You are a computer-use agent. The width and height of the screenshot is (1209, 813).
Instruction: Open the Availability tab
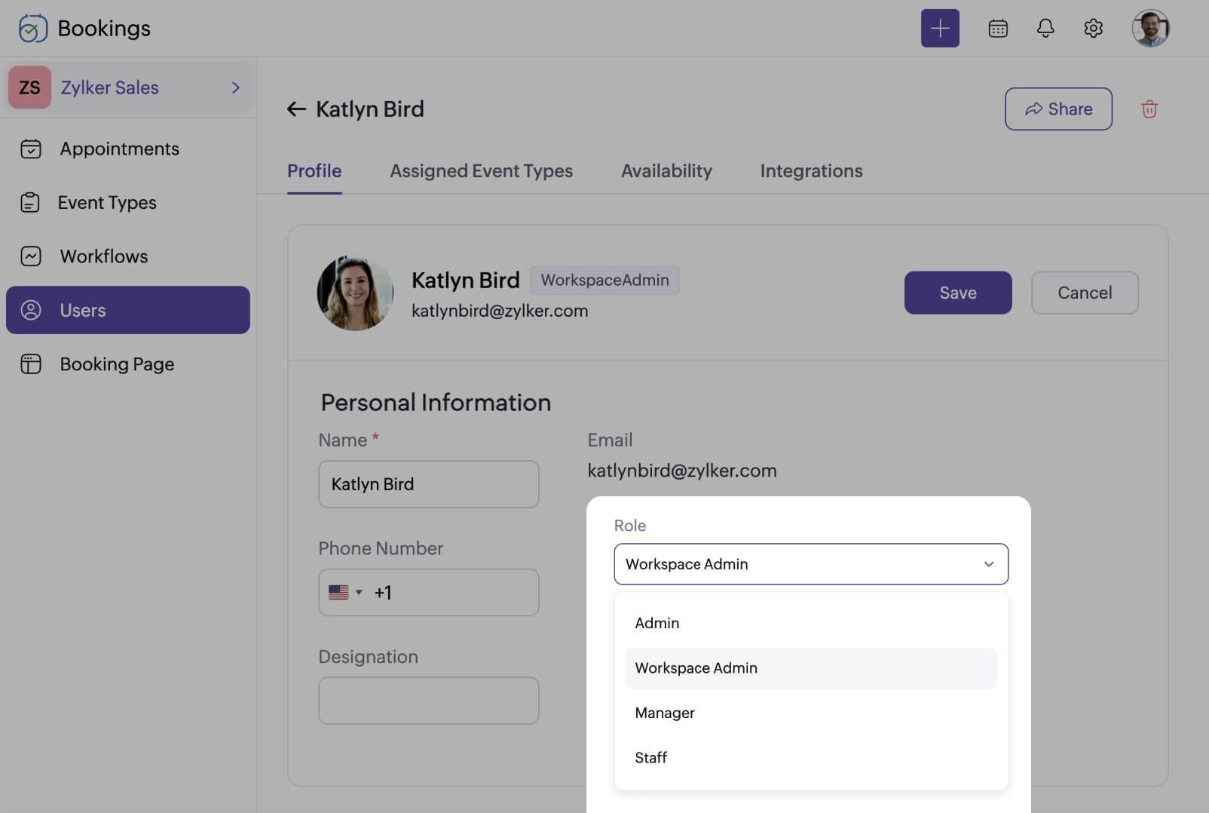point(666,171)
